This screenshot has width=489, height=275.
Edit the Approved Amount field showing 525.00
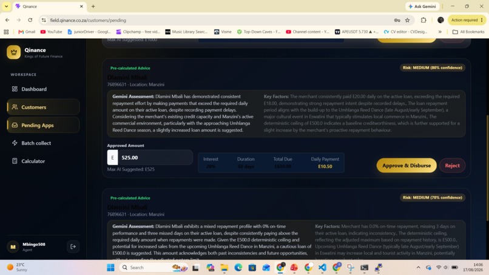click(x=155, y=158)
